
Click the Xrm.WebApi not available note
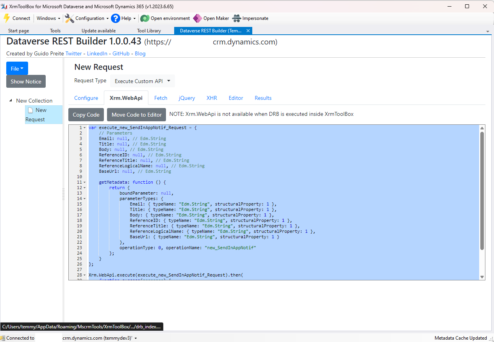[261, 114]
